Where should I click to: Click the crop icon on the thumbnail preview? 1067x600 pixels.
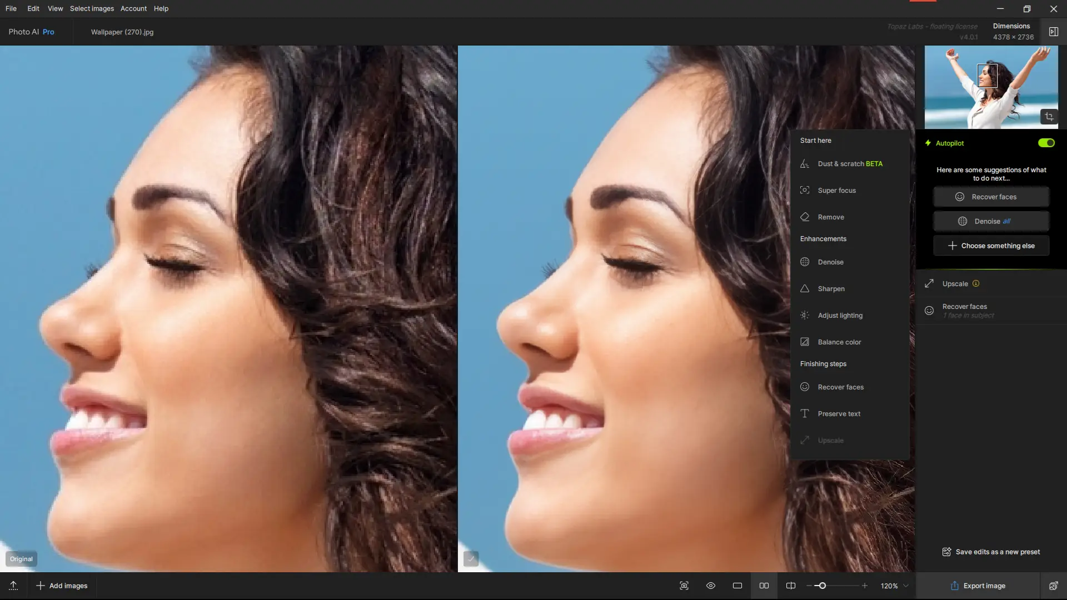click(x=1049, y=117)
